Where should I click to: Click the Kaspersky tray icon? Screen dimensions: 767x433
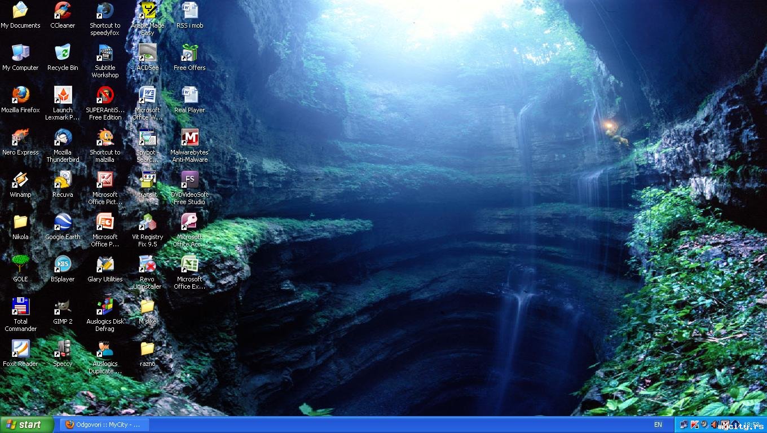pyautogui.click(x=695, y=425)
